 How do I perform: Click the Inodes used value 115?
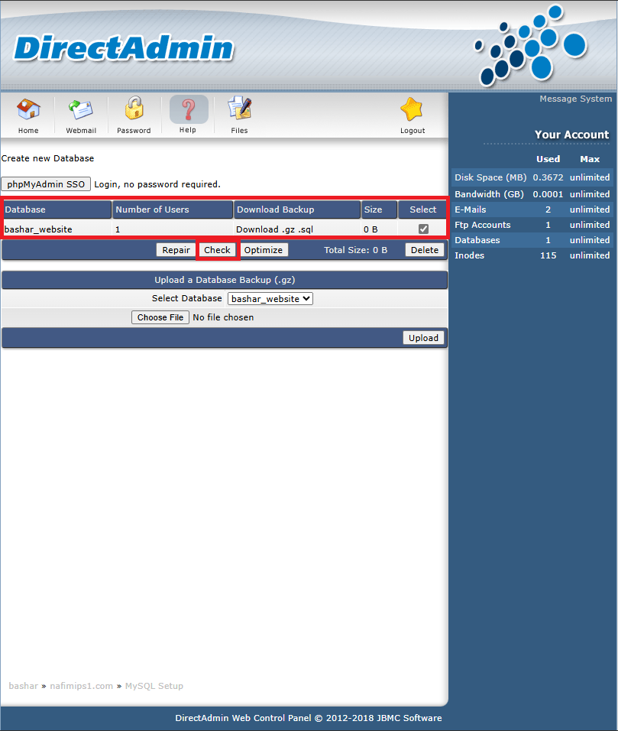[x=548, y=255]
